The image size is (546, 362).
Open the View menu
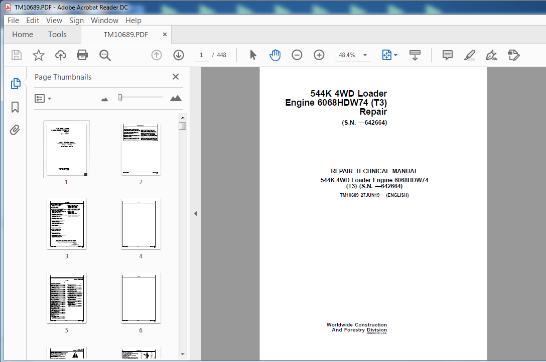coord(54,21)
